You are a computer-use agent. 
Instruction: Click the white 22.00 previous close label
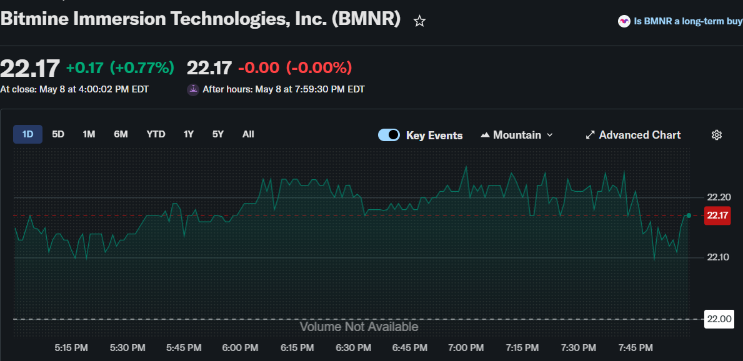tap(719, 319)
